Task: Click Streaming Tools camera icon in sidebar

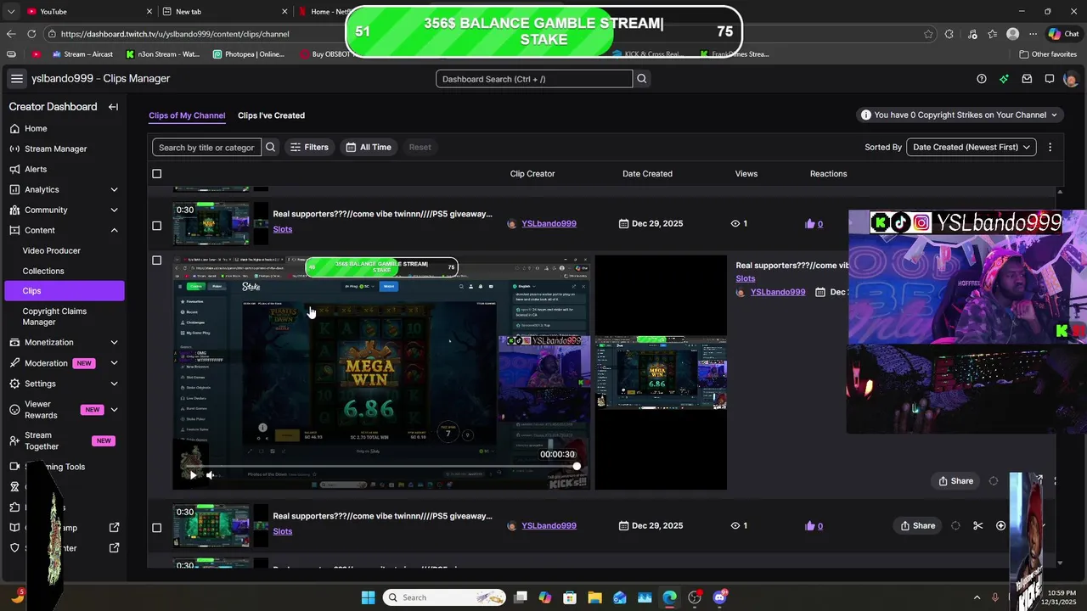Action: click(x=14, y=467)
